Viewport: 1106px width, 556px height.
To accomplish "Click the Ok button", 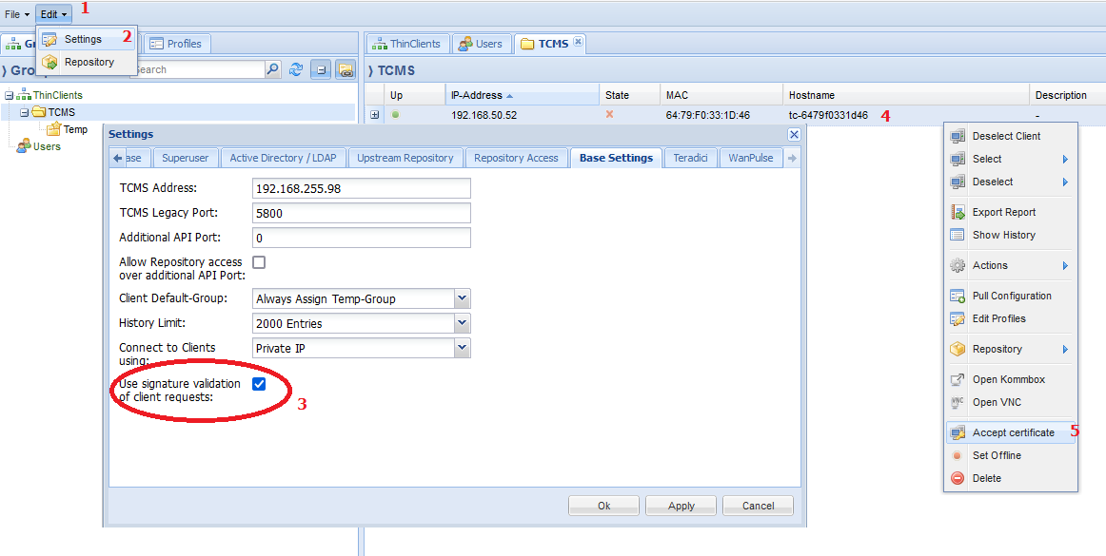I will pyautogui.click(x=603, y=506).
